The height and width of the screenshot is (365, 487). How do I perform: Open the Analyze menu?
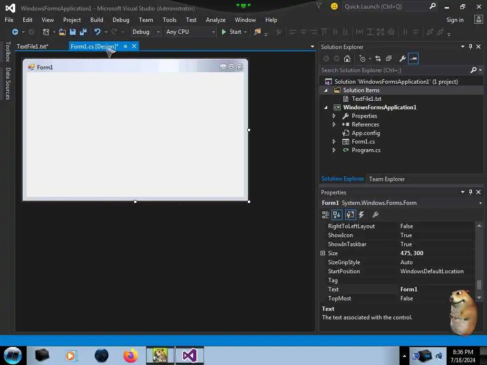coord(215,20)
